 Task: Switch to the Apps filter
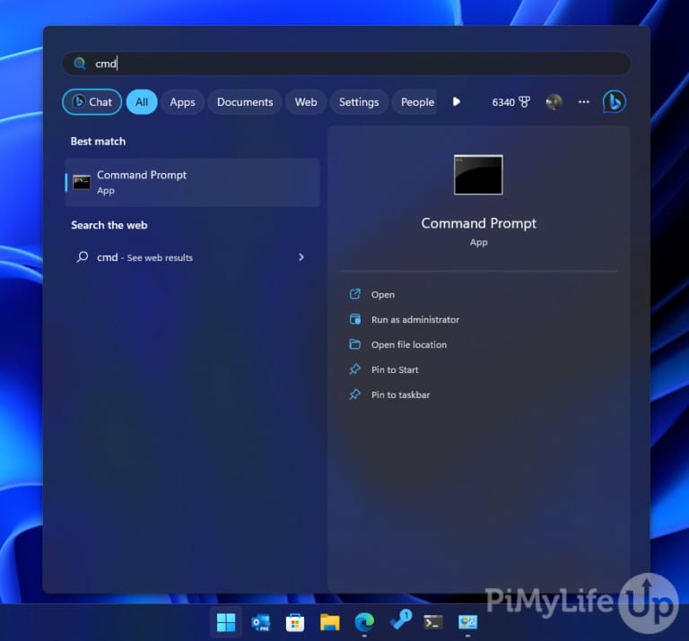click(x=182, y=102)
